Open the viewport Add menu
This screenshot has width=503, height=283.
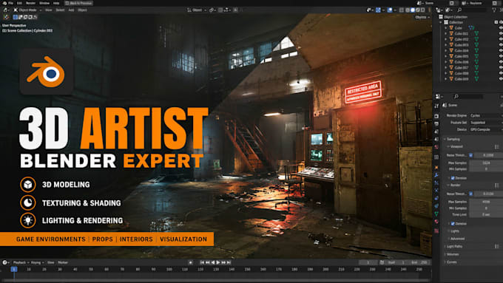71,10
